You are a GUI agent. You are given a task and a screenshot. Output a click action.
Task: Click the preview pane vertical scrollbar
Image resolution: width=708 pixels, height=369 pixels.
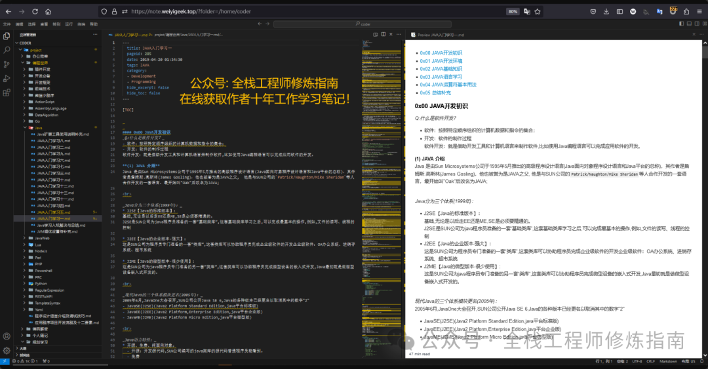click(705, 199)
